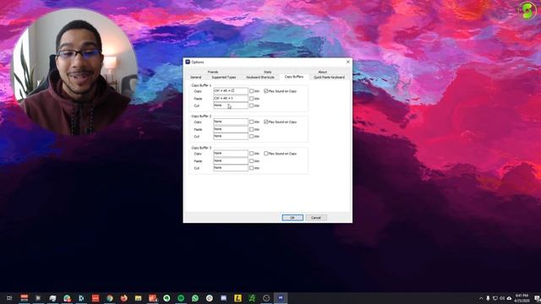541x304 pixels.
Task: Click Copy Buffer 3 Cut shortcut field
Action: pyautogui.click(x=231, y=168)
